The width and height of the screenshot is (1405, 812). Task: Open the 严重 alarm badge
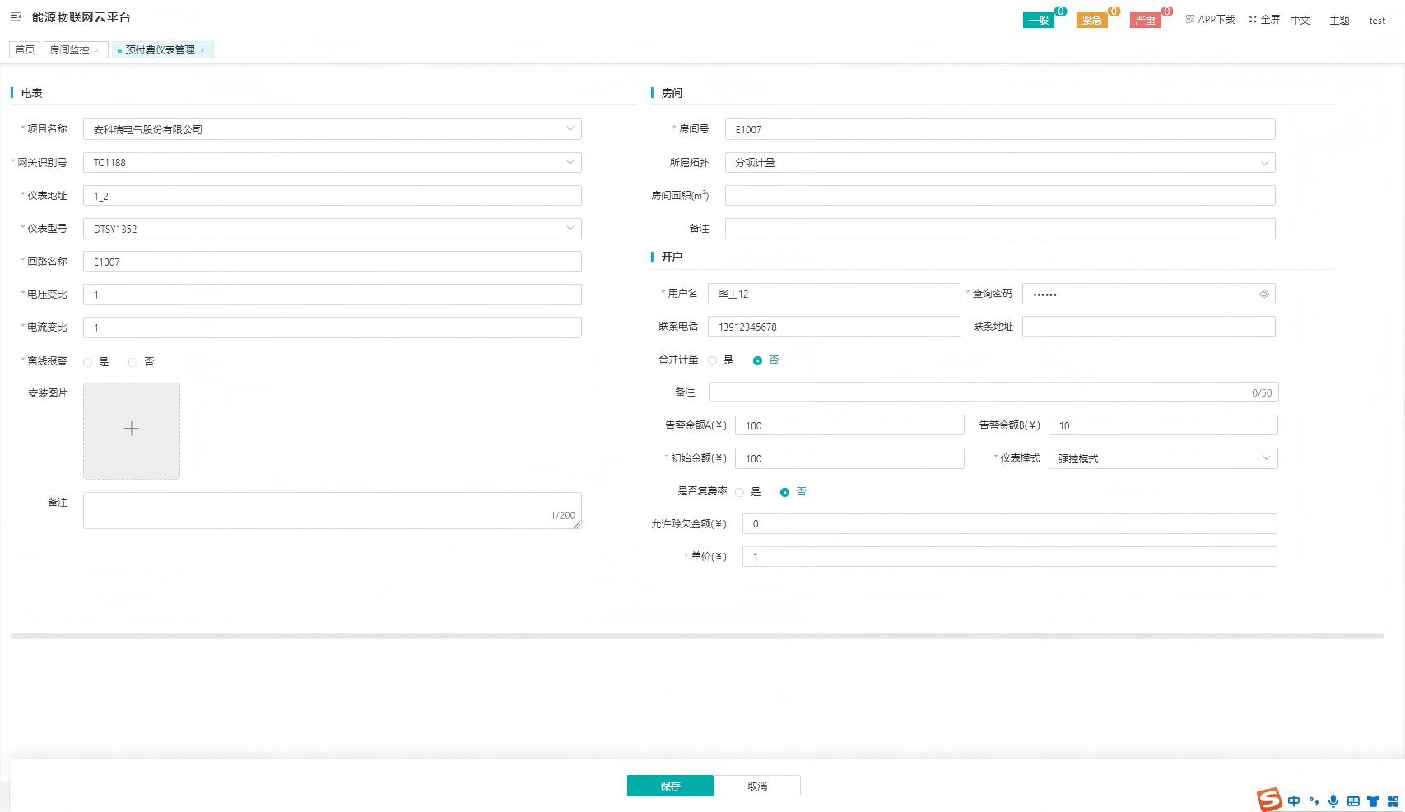click(1146, 20)
